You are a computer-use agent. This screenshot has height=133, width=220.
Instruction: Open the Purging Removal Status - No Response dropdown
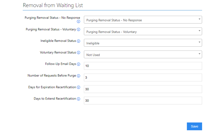tap(143, 20)
